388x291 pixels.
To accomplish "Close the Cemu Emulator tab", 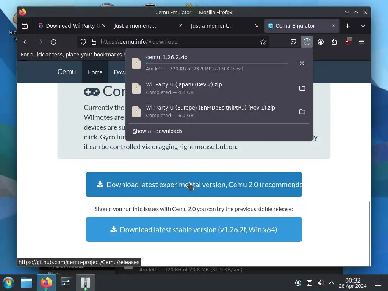I will (333, 26).
